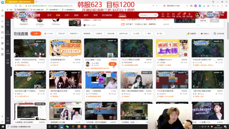229x129 pixels.
Task: Select the 全部 all filter chip
Action: (36, 34)
